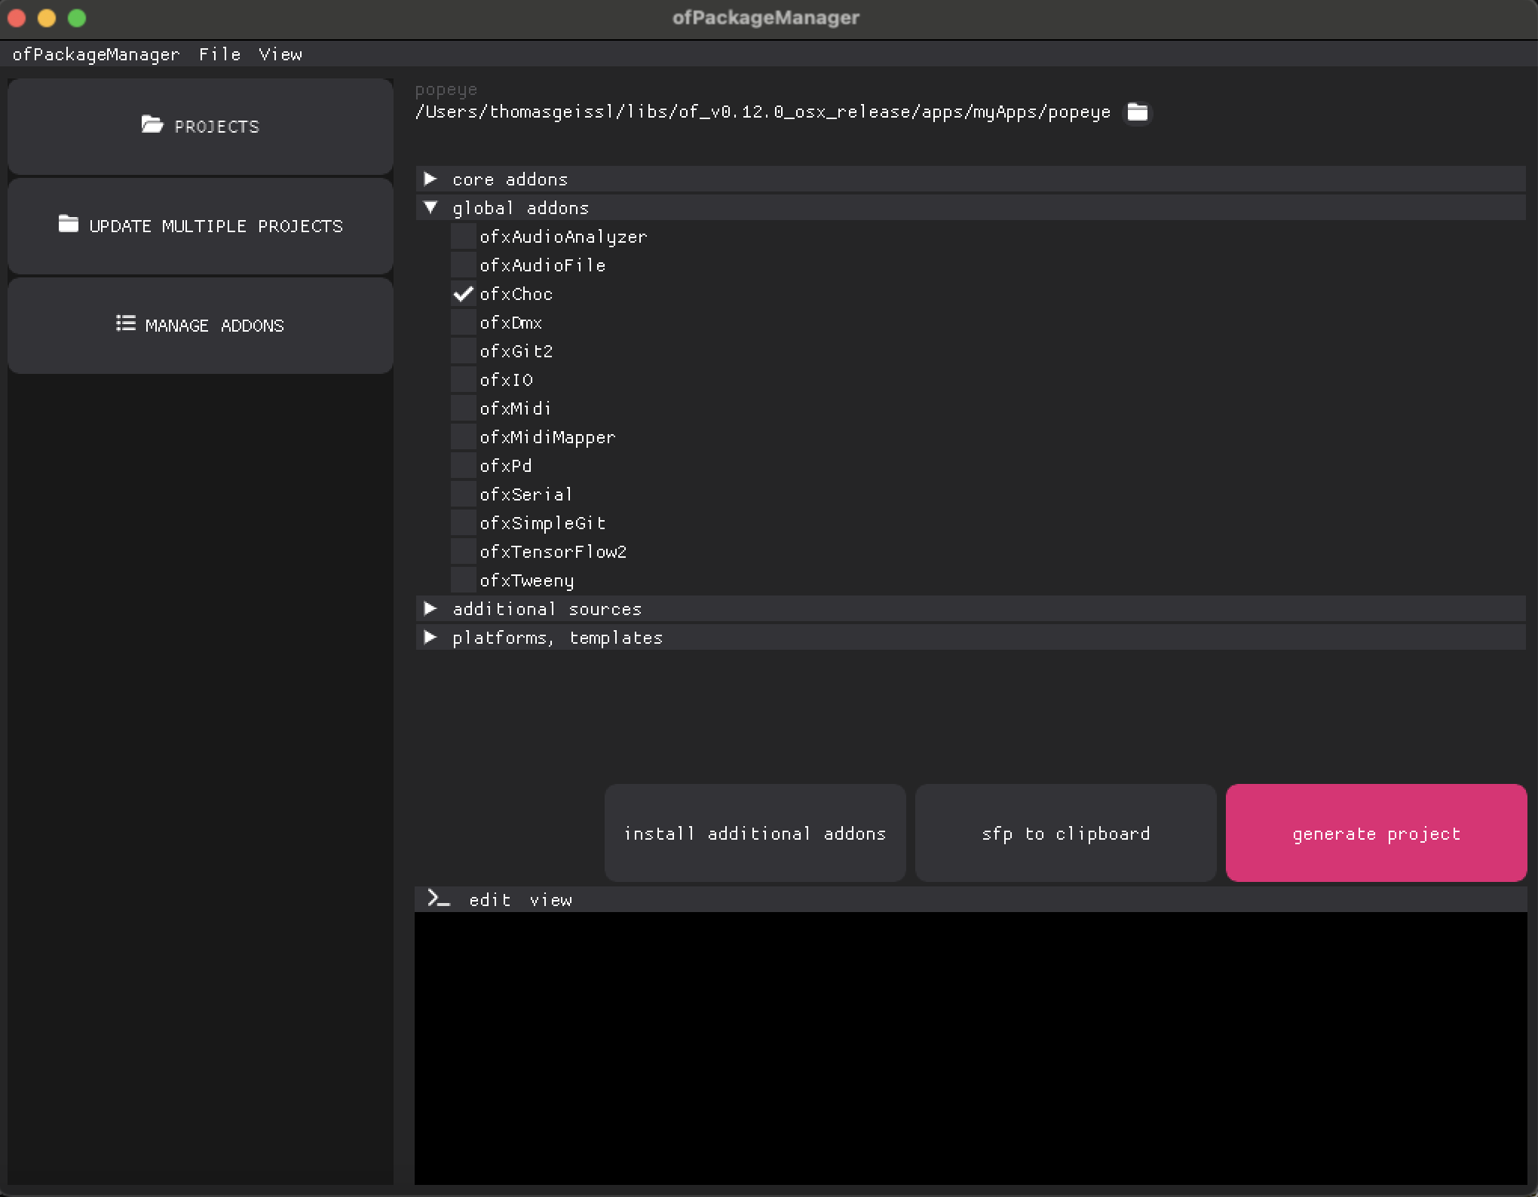Enable the ofxGit2 addon checkbox

click(x=464, y=351)
